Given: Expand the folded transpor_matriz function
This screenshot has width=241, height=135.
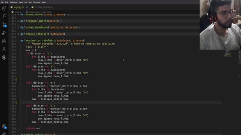Looking at the screenshot, I should click(18, 21).
